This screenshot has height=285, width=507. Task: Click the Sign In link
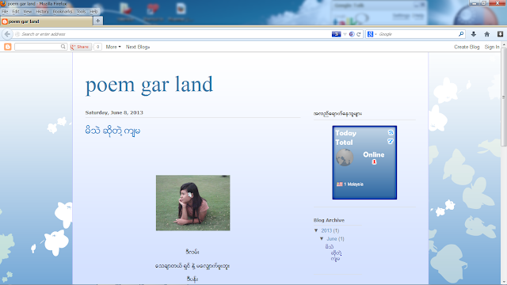tap(492, 47)
